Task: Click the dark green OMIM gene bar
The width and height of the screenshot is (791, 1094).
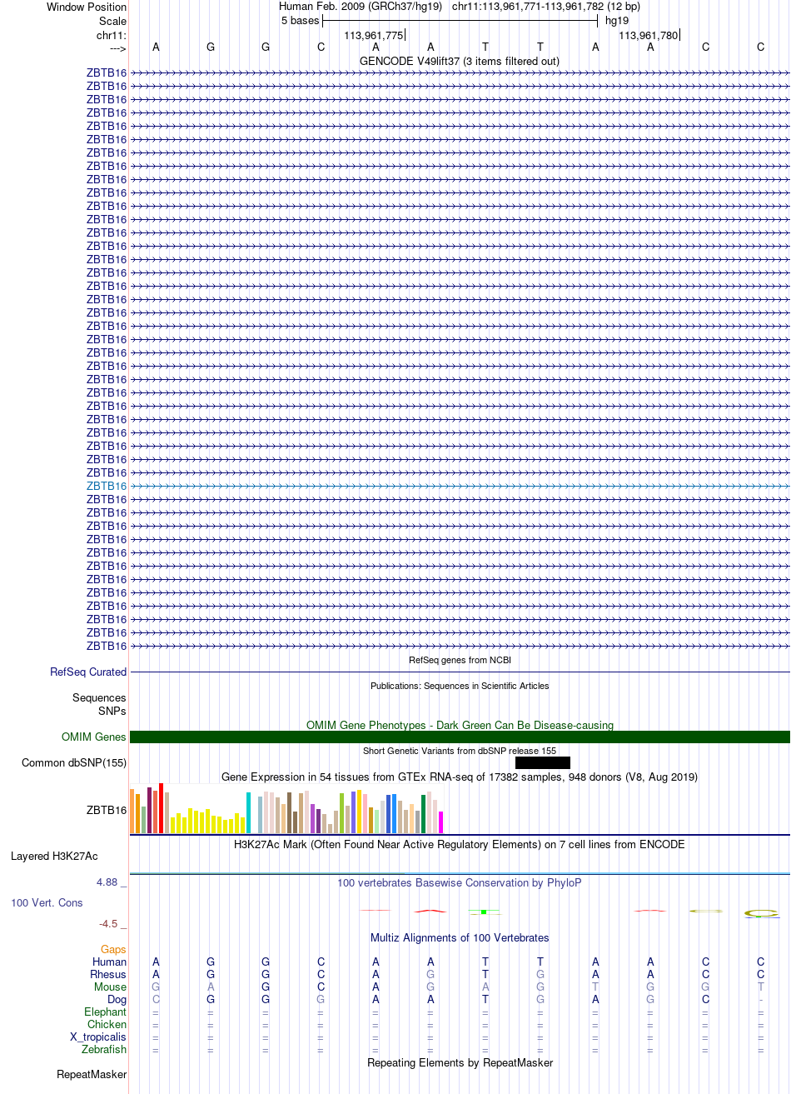Action: 460,737
